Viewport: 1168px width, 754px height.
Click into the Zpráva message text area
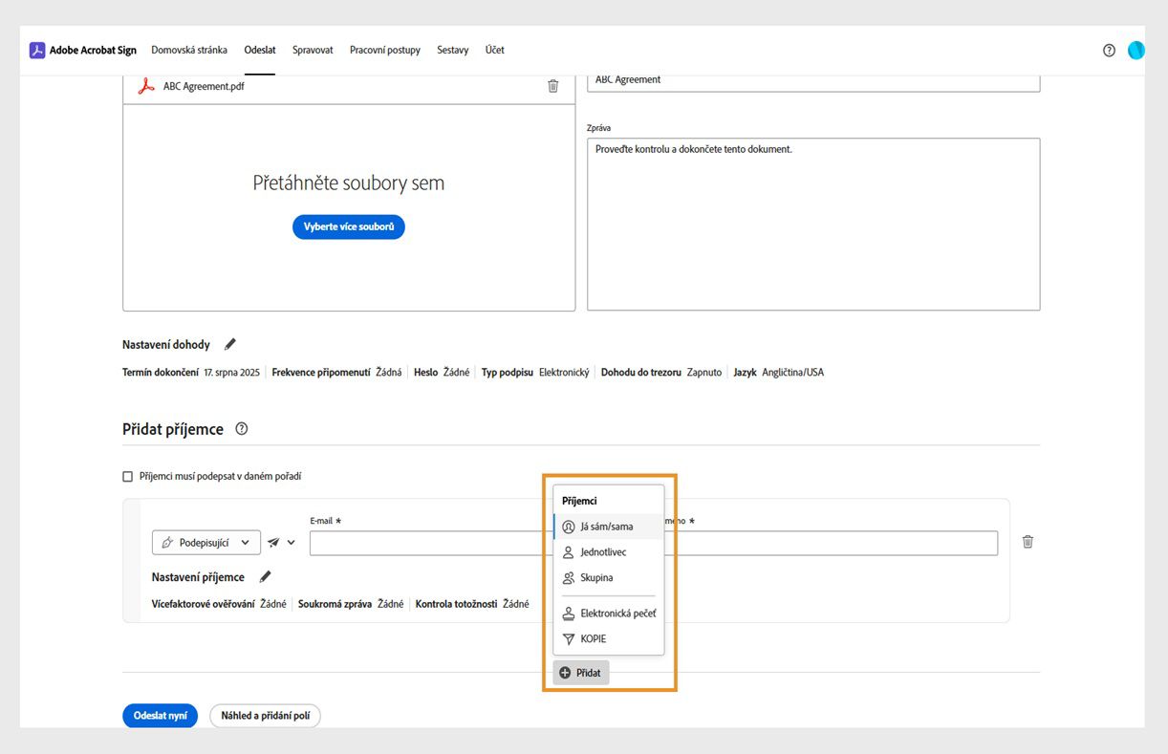813,225
